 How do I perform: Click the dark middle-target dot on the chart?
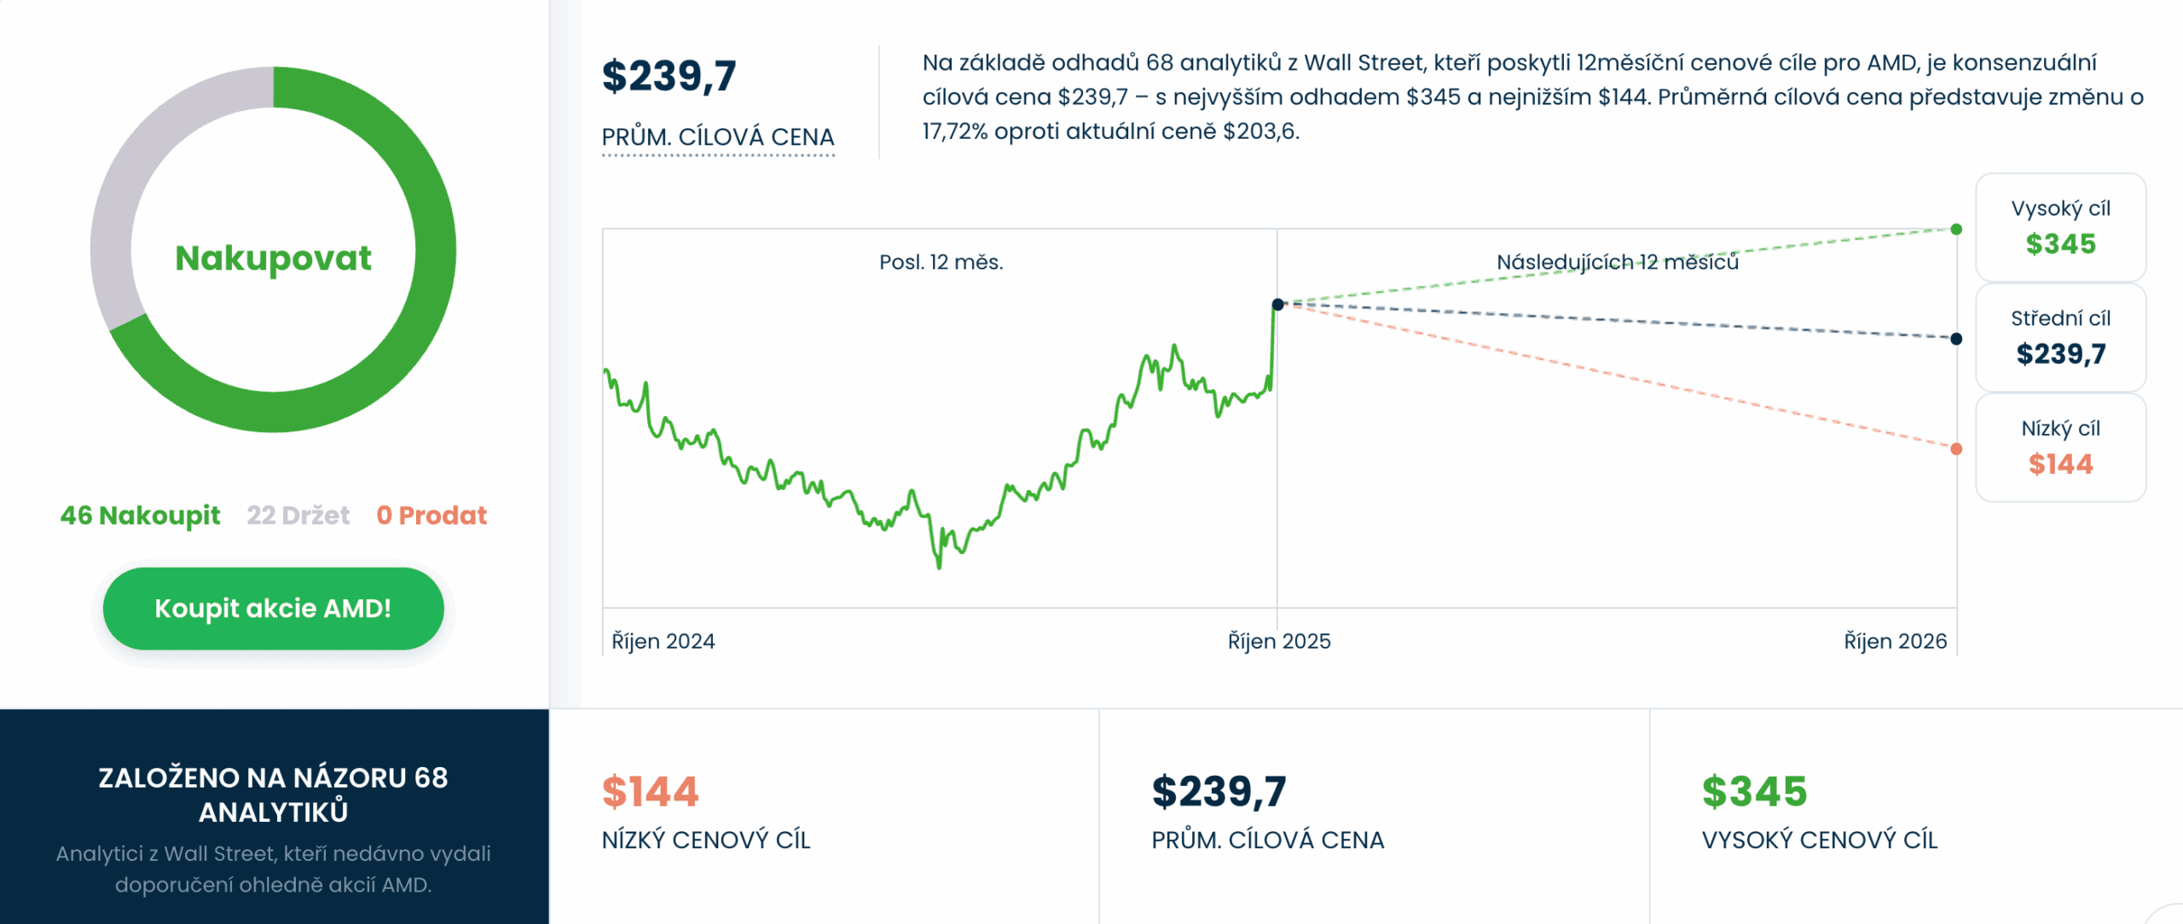1956,338
